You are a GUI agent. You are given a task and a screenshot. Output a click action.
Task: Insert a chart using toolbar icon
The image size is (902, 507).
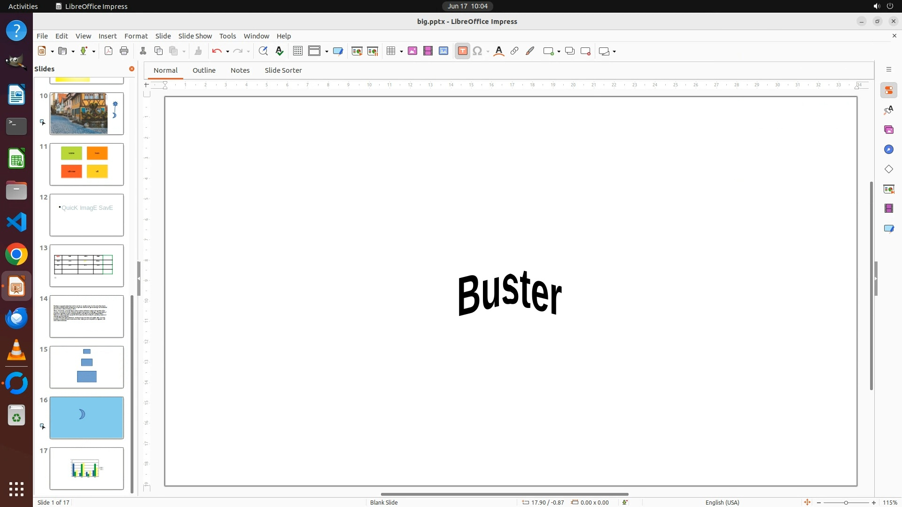pyautogui.click(x=443, y=51)
